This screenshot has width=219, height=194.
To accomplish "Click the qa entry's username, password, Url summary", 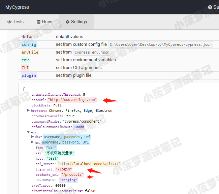I will click(65, 142).
